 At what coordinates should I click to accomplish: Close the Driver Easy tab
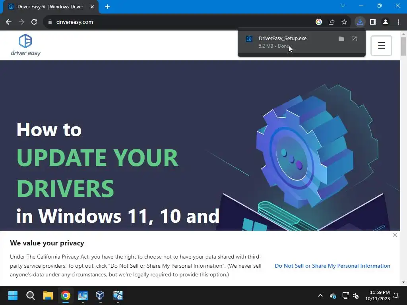[x=92, y=7]
